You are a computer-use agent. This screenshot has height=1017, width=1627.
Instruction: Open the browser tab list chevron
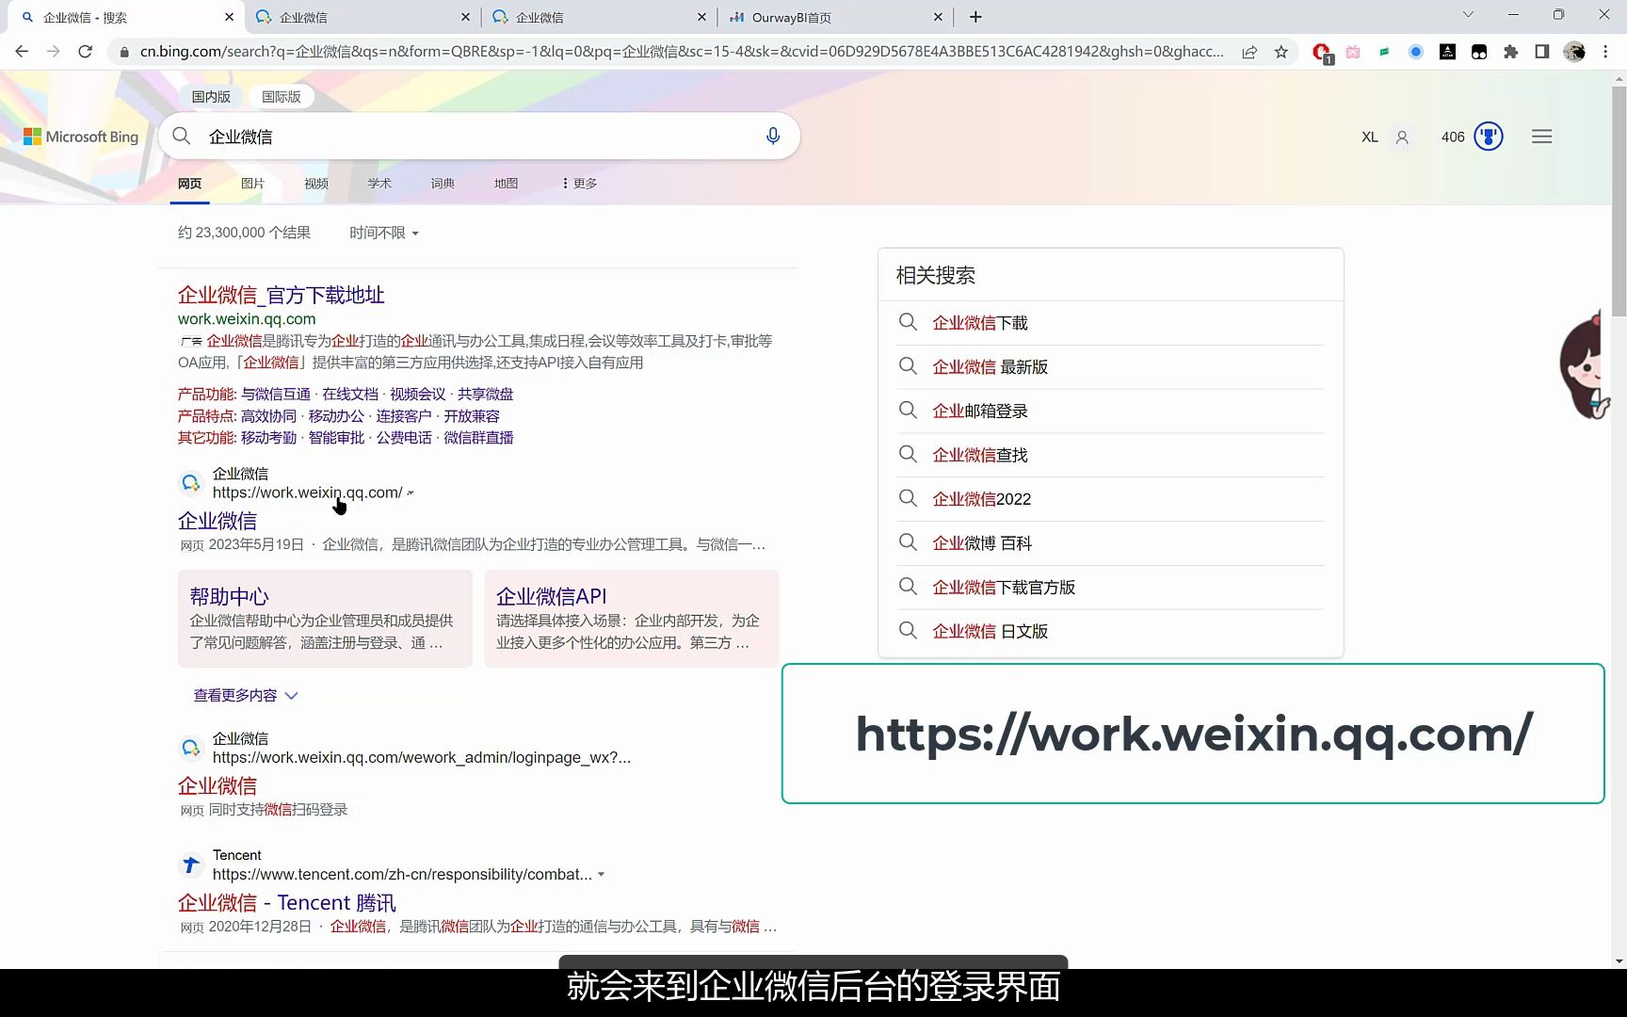tap(1469, 16)
